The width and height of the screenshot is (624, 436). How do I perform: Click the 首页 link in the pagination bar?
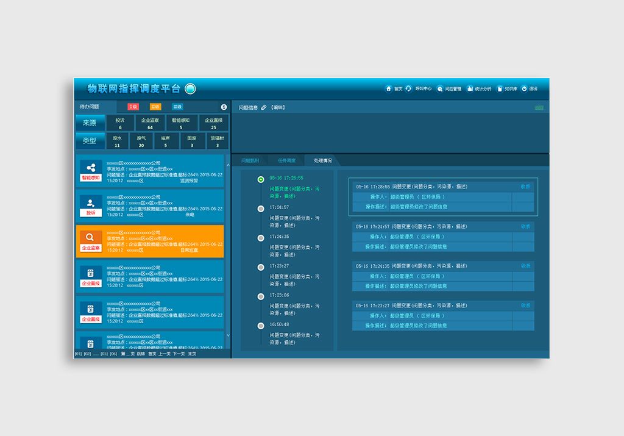[152, 354]
